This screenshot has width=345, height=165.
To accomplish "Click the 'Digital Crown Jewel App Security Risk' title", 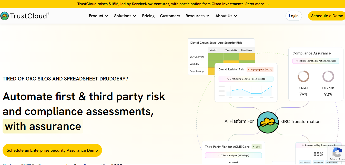I will [216, 43].
